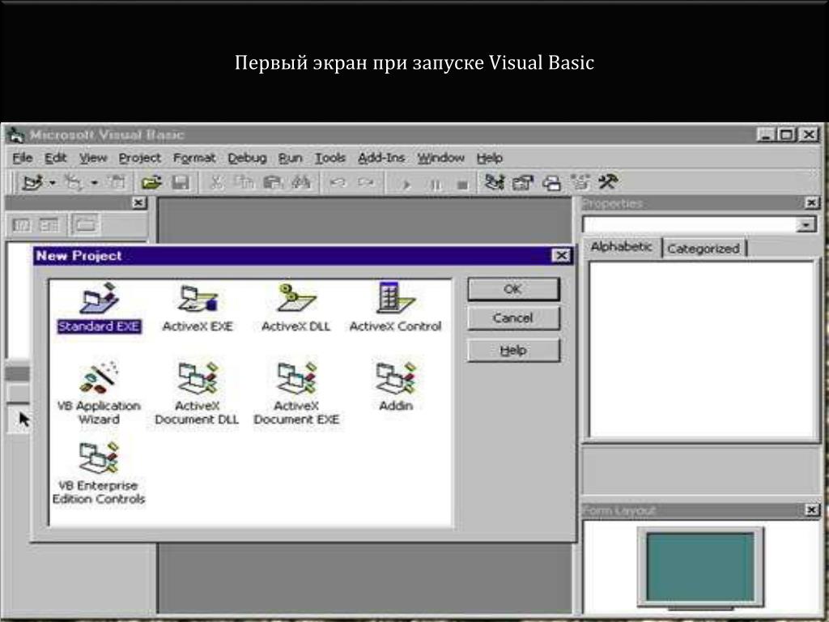The image size is (829, 622).
Task: Open the Format menu
Action: point(194,158)
